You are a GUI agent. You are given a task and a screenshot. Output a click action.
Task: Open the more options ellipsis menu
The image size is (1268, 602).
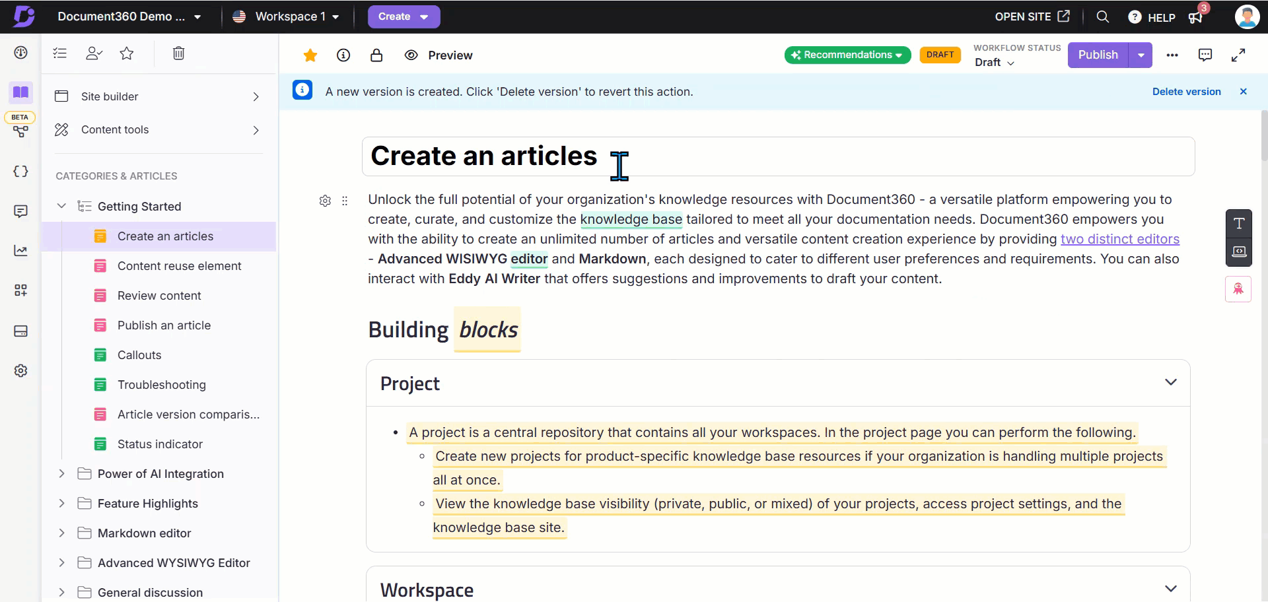point(1172,55)
